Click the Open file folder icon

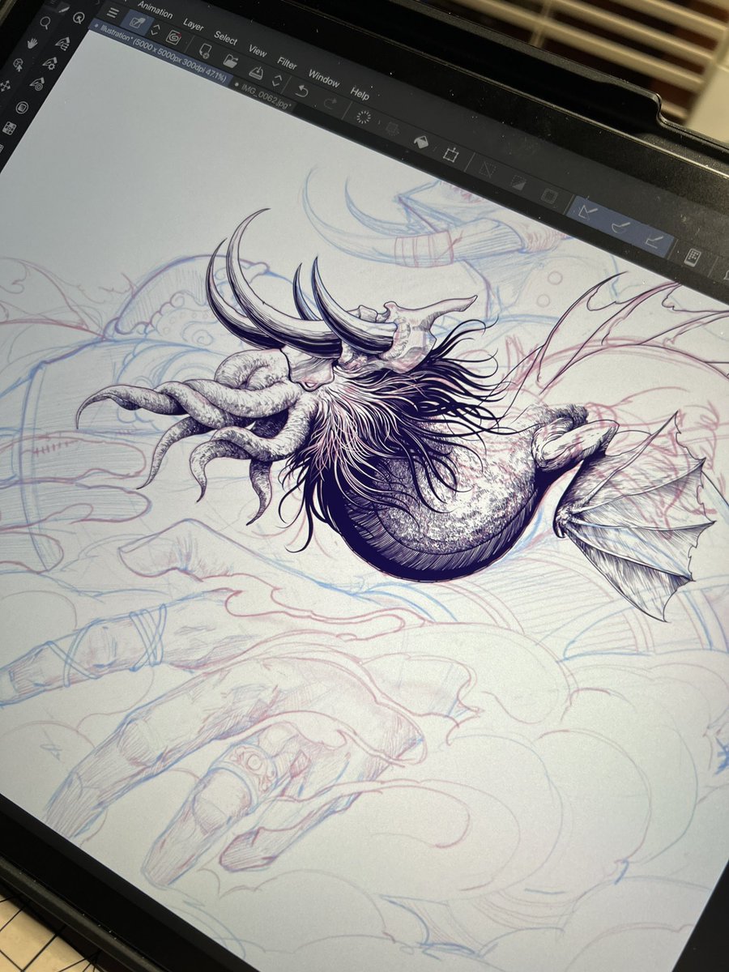(x=231, y=61)
